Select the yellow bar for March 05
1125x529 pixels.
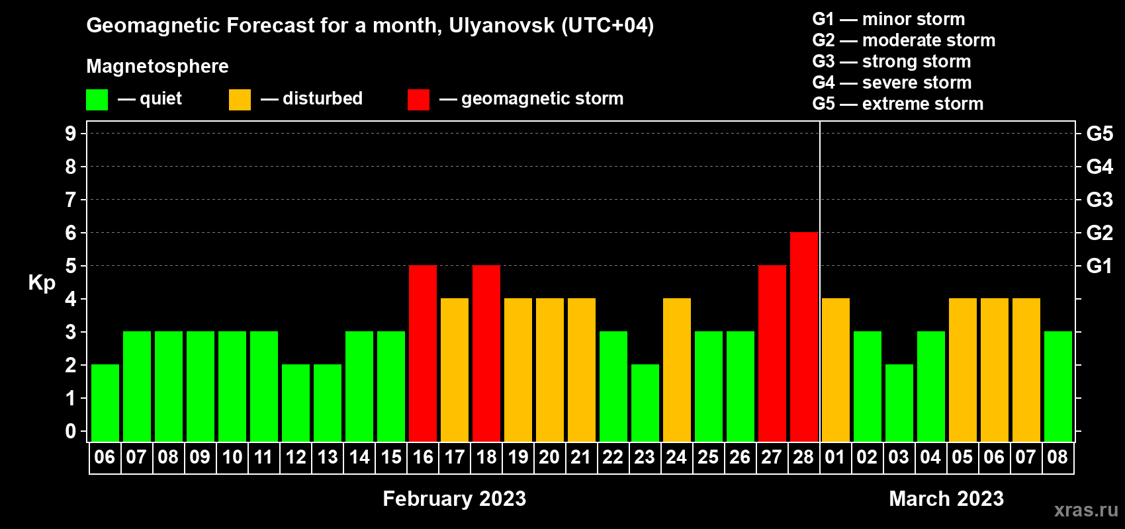click(963, 370)
